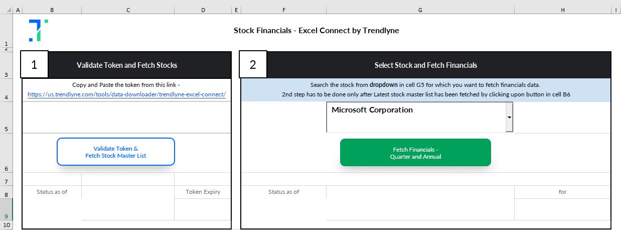Click the 'Token Expiry' label cell

[x=203, y=192]
